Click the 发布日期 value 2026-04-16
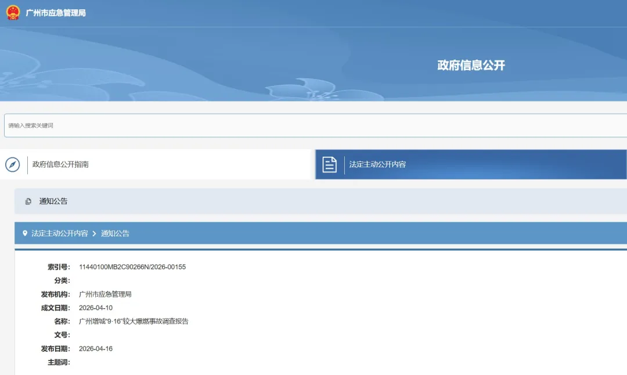This screenshot has width=627, height=375. point(96,349)
